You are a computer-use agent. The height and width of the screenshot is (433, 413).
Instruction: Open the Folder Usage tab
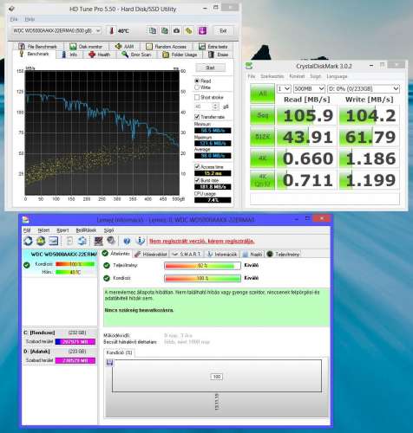coord(180,55)
